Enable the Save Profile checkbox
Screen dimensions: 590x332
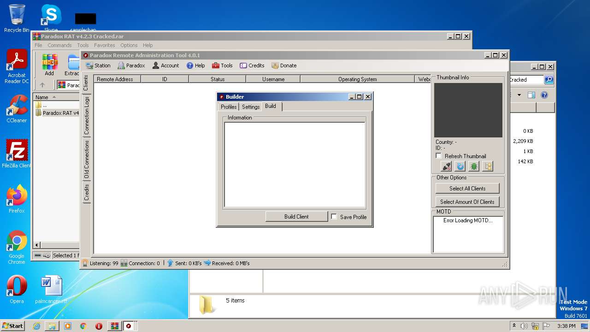pyautogui.click(x=334, y=216)
